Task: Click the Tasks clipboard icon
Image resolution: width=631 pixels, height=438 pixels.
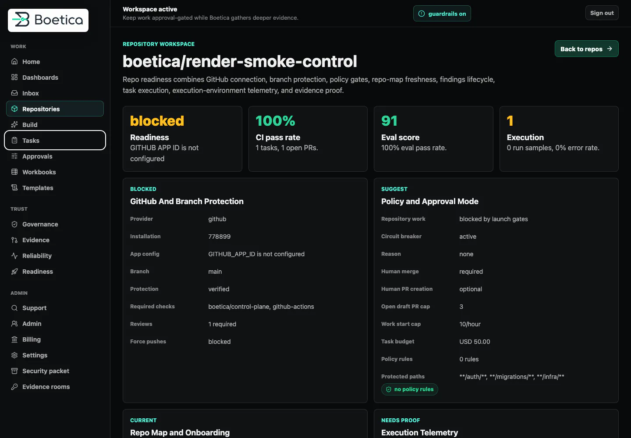Action: pos(14,141)
